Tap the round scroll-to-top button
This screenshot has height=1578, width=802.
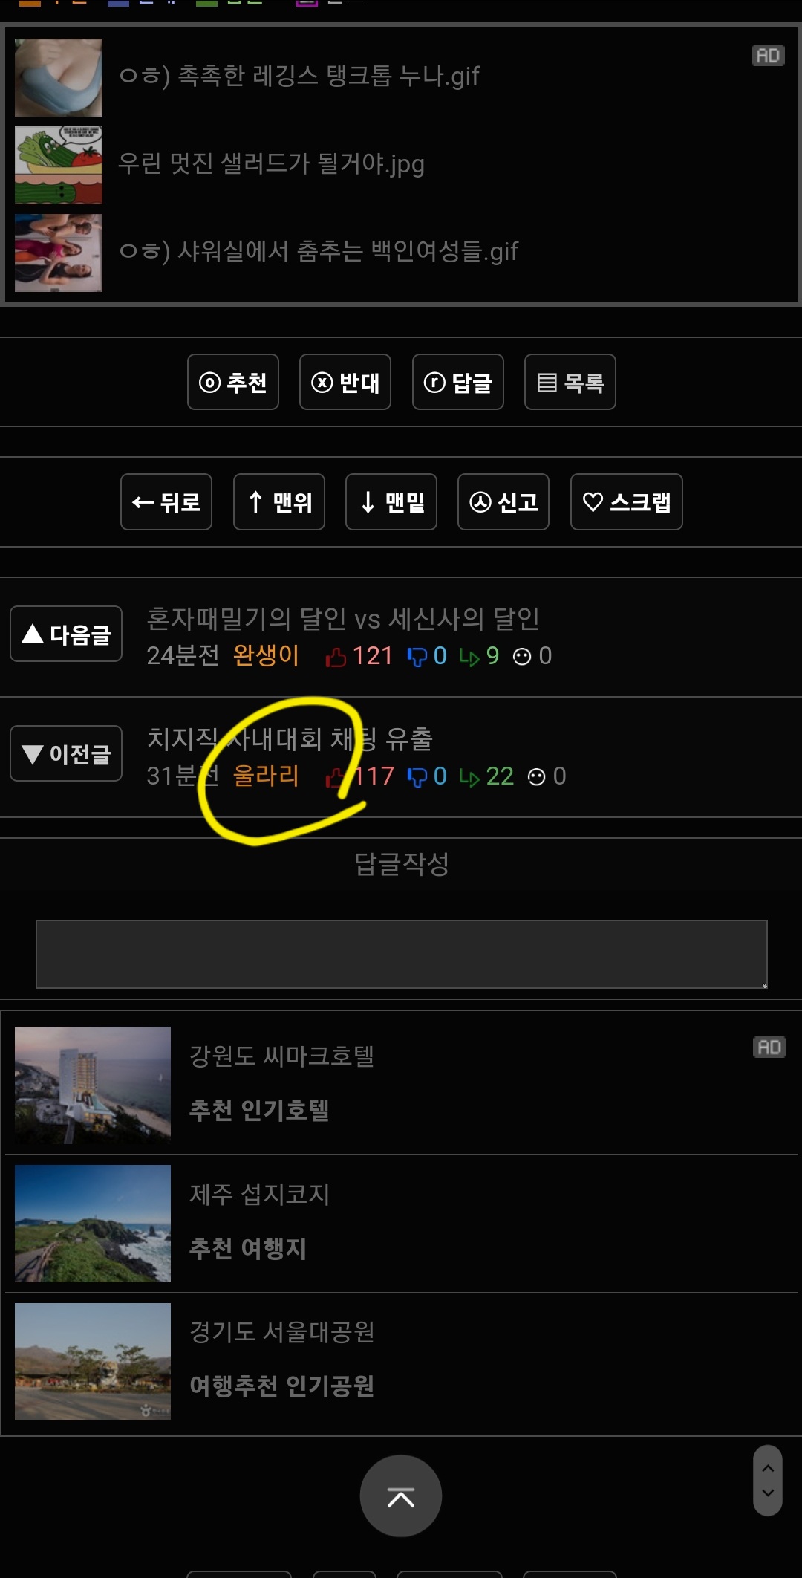coord(401,1496)
